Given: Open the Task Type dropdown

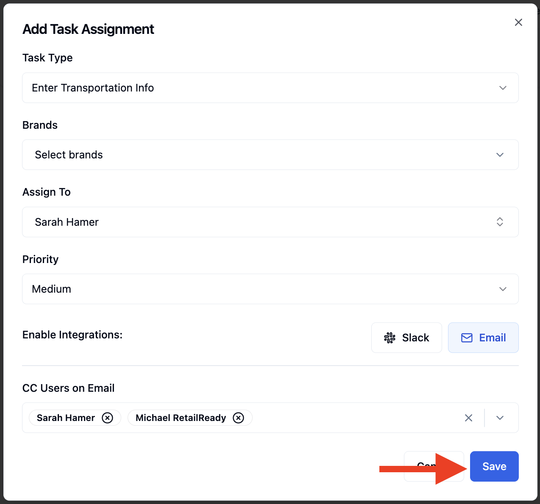Looking at the screenshot, I should coord(270,88).
